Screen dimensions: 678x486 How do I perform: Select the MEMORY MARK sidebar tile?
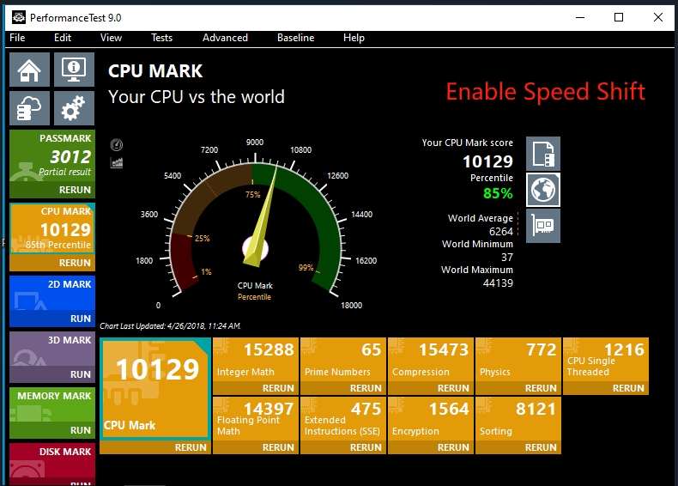(x=52, y=404)
